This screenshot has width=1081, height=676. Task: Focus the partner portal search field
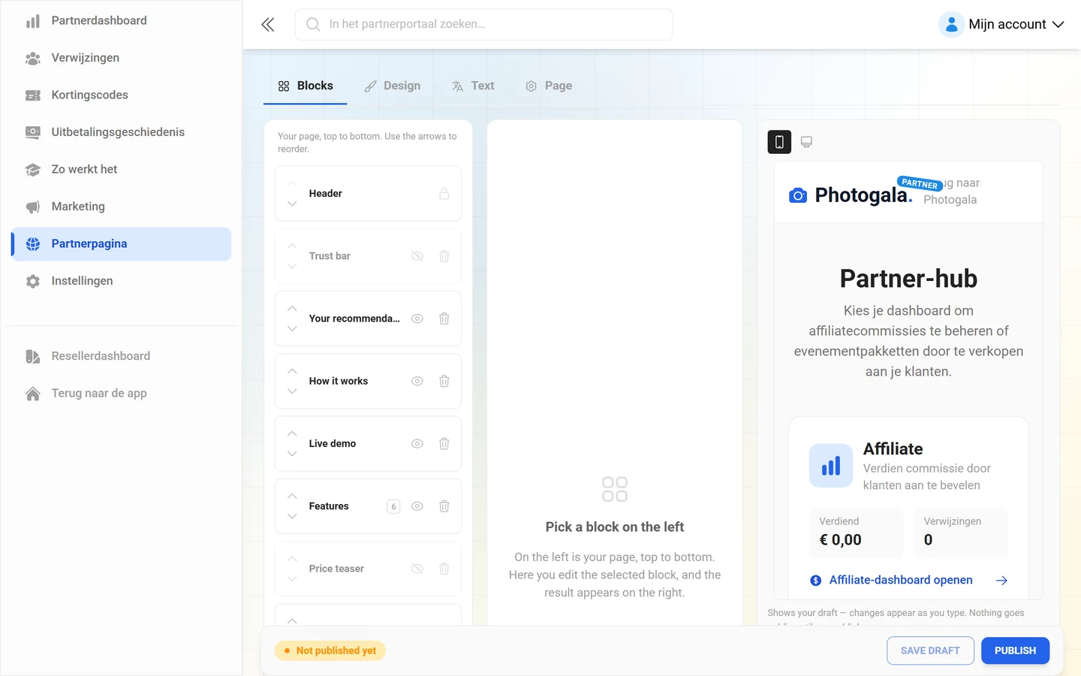483,25
